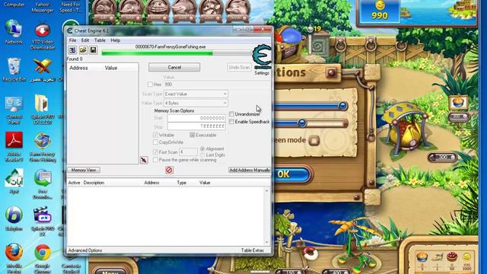The width and height of the screenshot is (487, 274).
Task: Click the green scan progress bar
Action: tap(177, 53)
